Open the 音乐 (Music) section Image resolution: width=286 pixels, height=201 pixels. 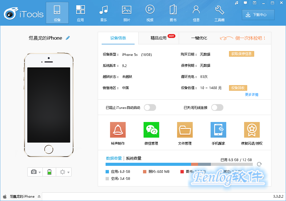point(103,13)
